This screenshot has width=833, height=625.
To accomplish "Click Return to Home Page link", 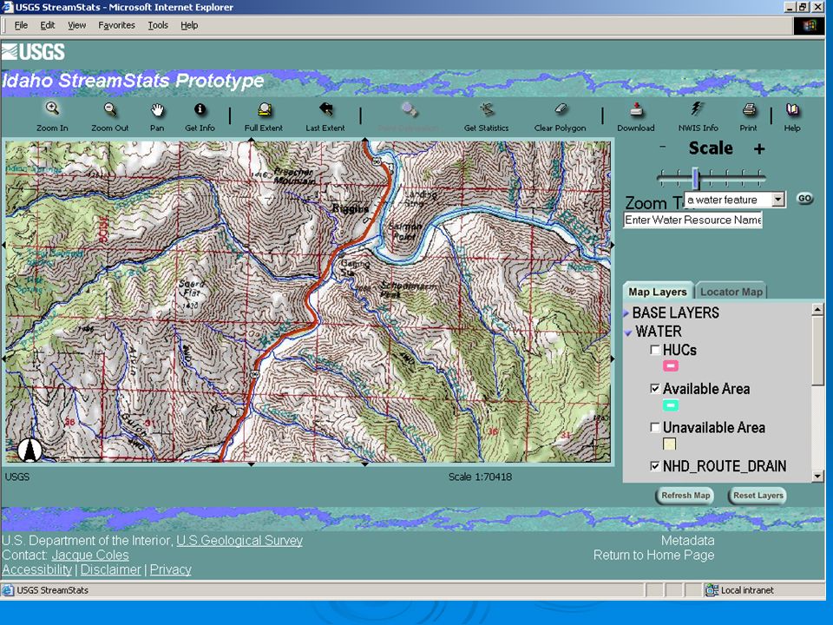I will (654, 556).
